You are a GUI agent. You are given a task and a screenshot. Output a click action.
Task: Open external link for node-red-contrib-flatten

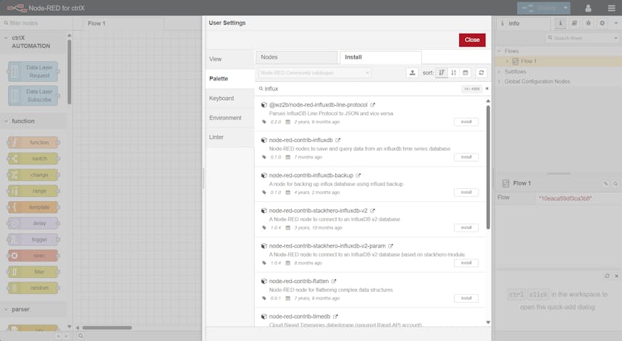pos(335,281)
